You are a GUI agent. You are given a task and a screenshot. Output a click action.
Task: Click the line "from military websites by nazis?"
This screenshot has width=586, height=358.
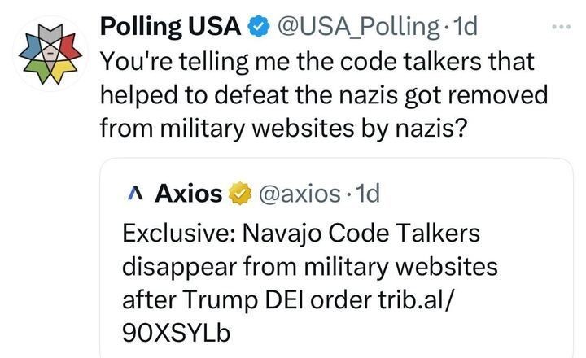(x=282, y=127)
